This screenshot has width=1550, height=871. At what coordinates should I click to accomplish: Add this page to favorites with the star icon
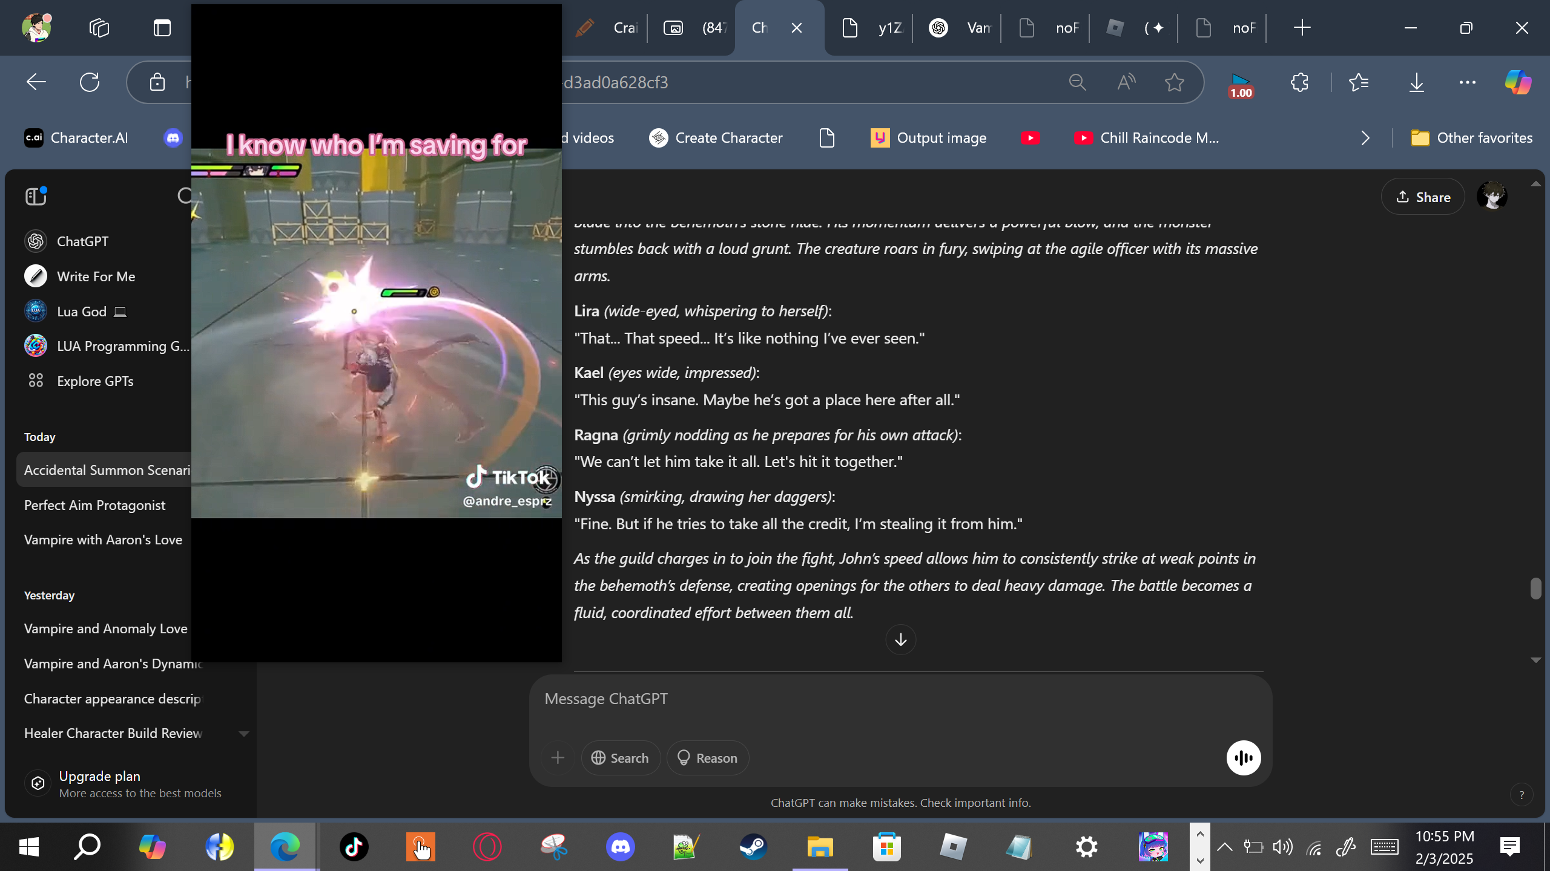coord(1175,82)
